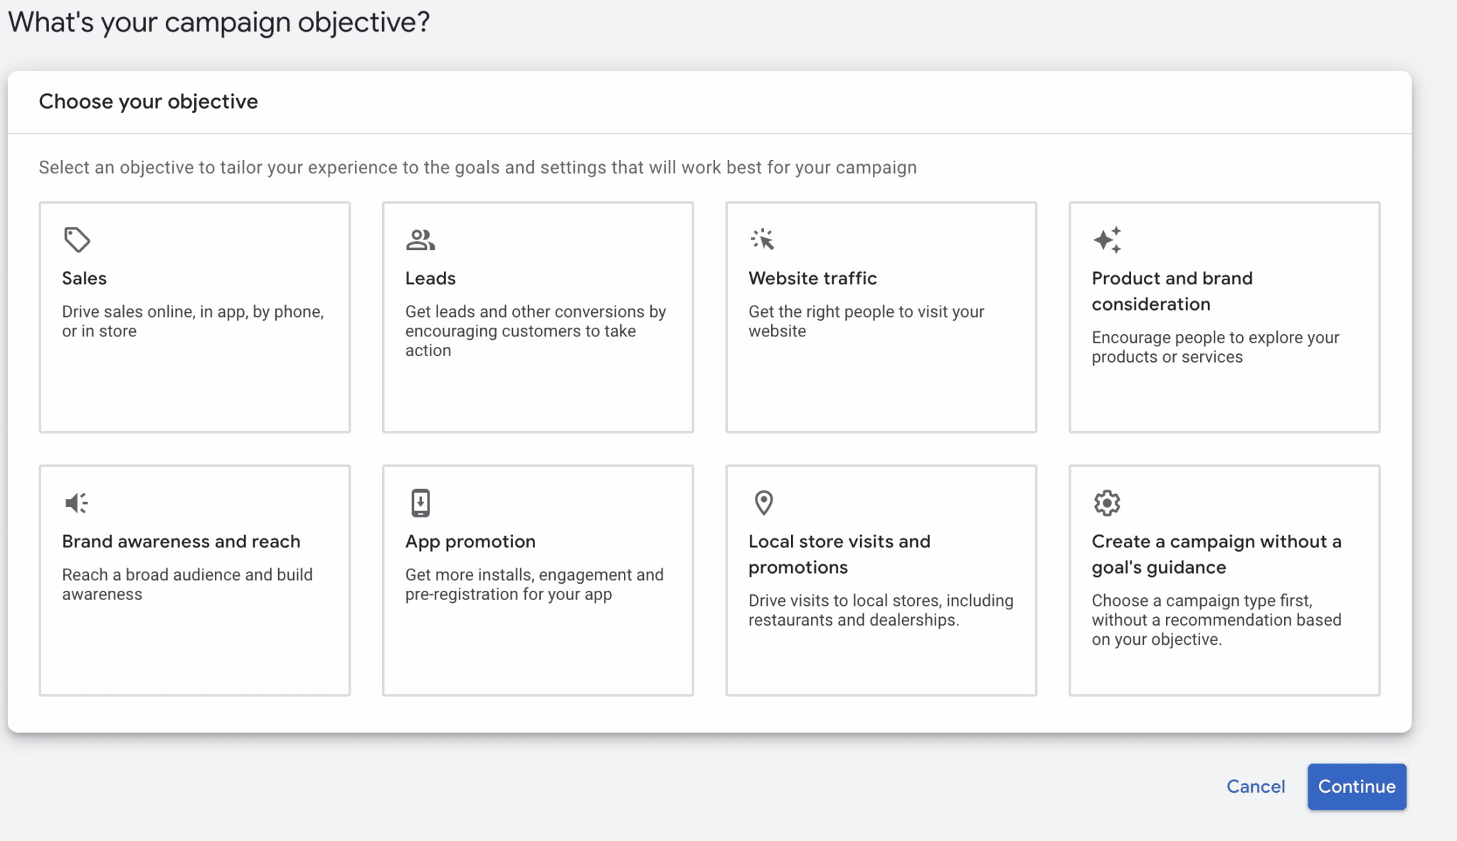Screen dimensions: 1457x841
Task: Click the Cancel link
Action: pos(1256,786)
